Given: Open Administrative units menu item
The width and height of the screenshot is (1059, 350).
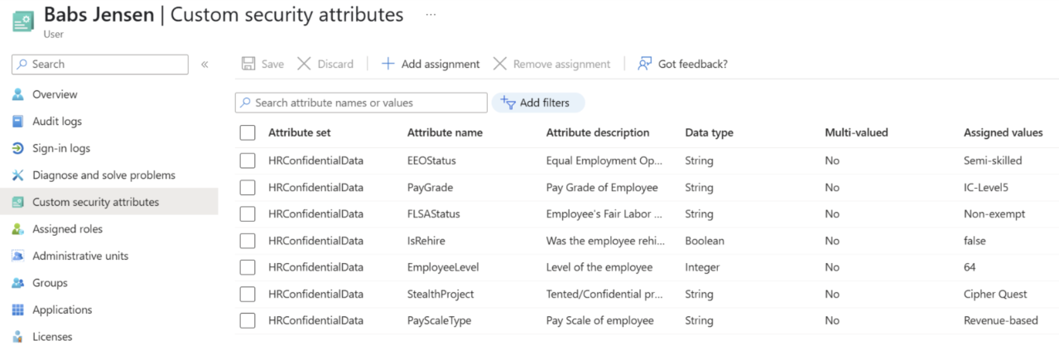Looking at the screenshot, I should click(x=80, y=256).
